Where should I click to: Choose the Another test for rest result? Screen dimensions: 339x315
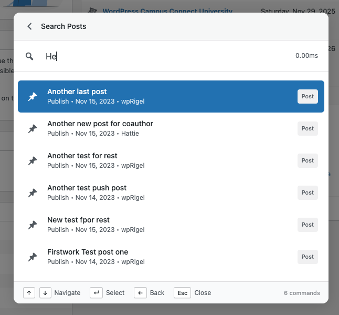pyautogui.click(x=157, y=160)
